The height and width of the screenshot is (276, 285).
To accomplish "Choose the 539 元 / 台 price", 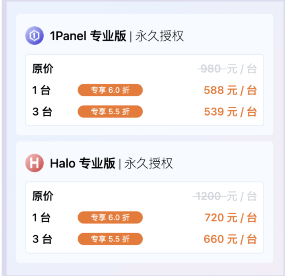I will [x=230, y=112].
